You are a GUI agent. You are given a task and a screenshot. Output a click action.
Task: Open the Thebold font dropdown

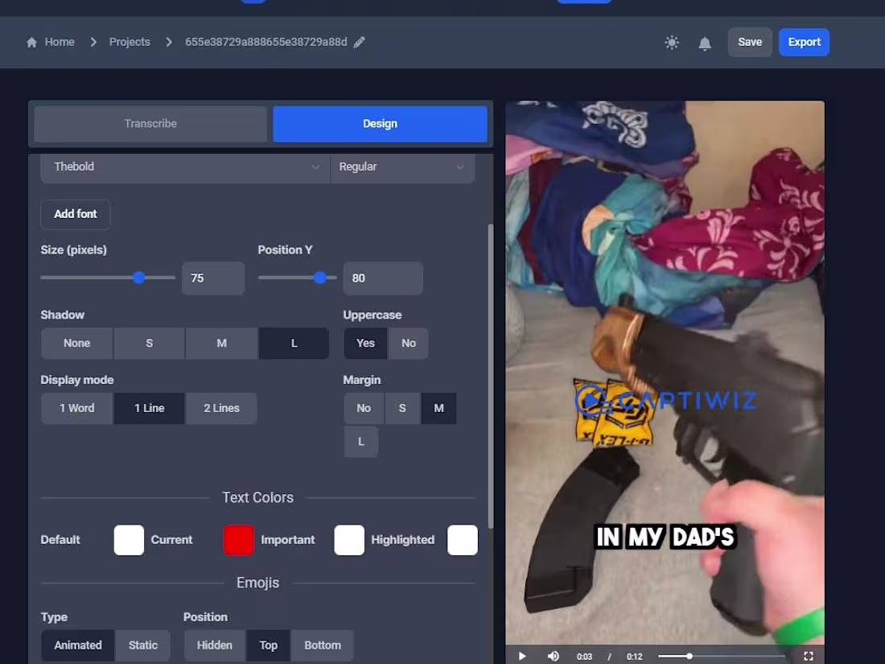(185, 167)
